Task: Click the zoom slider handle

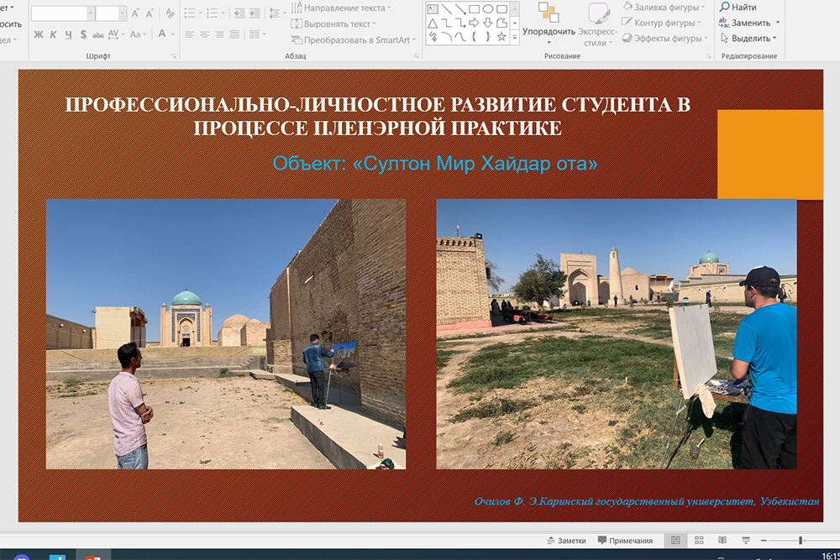Action: pos(801,540)
